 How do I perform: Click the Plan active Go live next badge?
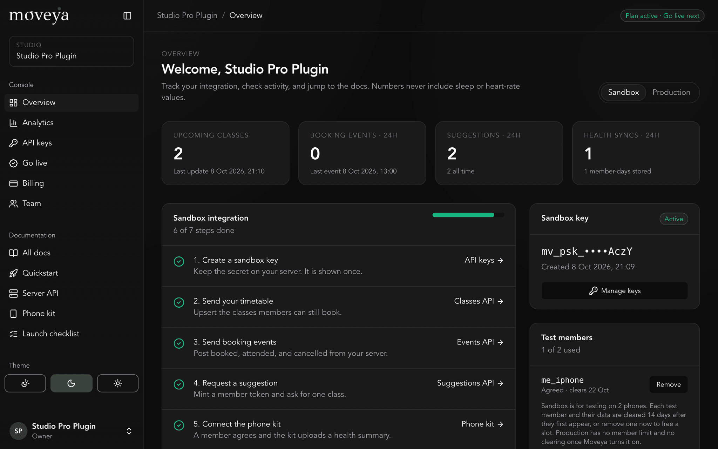click(x=662, y=16)
